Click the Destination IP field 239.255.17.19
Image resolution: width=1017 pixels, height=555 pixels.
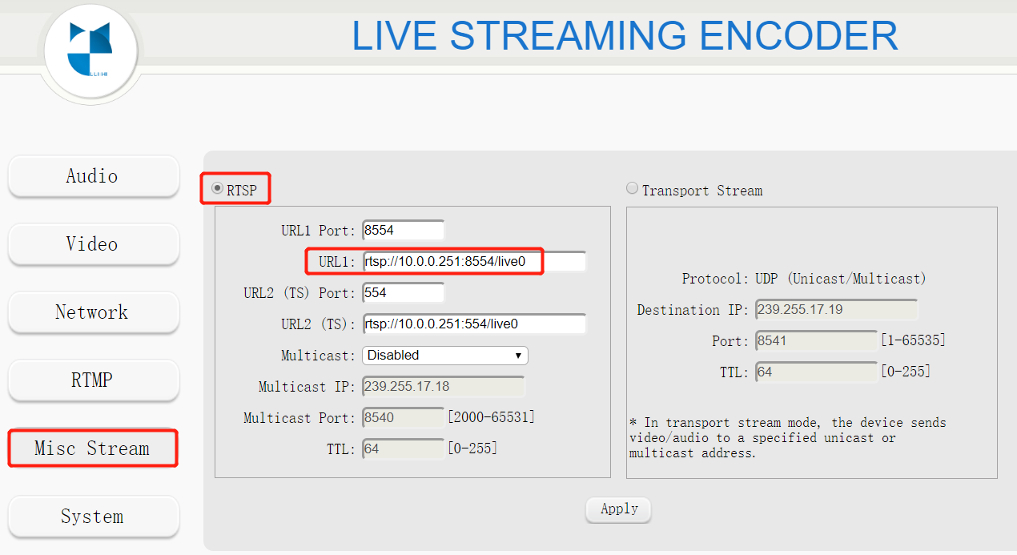coord(836,309)
